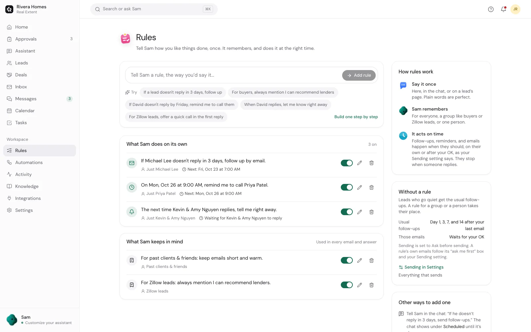531x332 pixels.
Task: Click the Rivera Homes logo icon
Action: [9, 9]
